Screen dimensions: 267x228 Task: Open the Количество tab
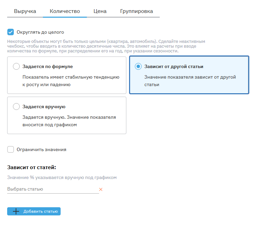[x=65, y=11]
